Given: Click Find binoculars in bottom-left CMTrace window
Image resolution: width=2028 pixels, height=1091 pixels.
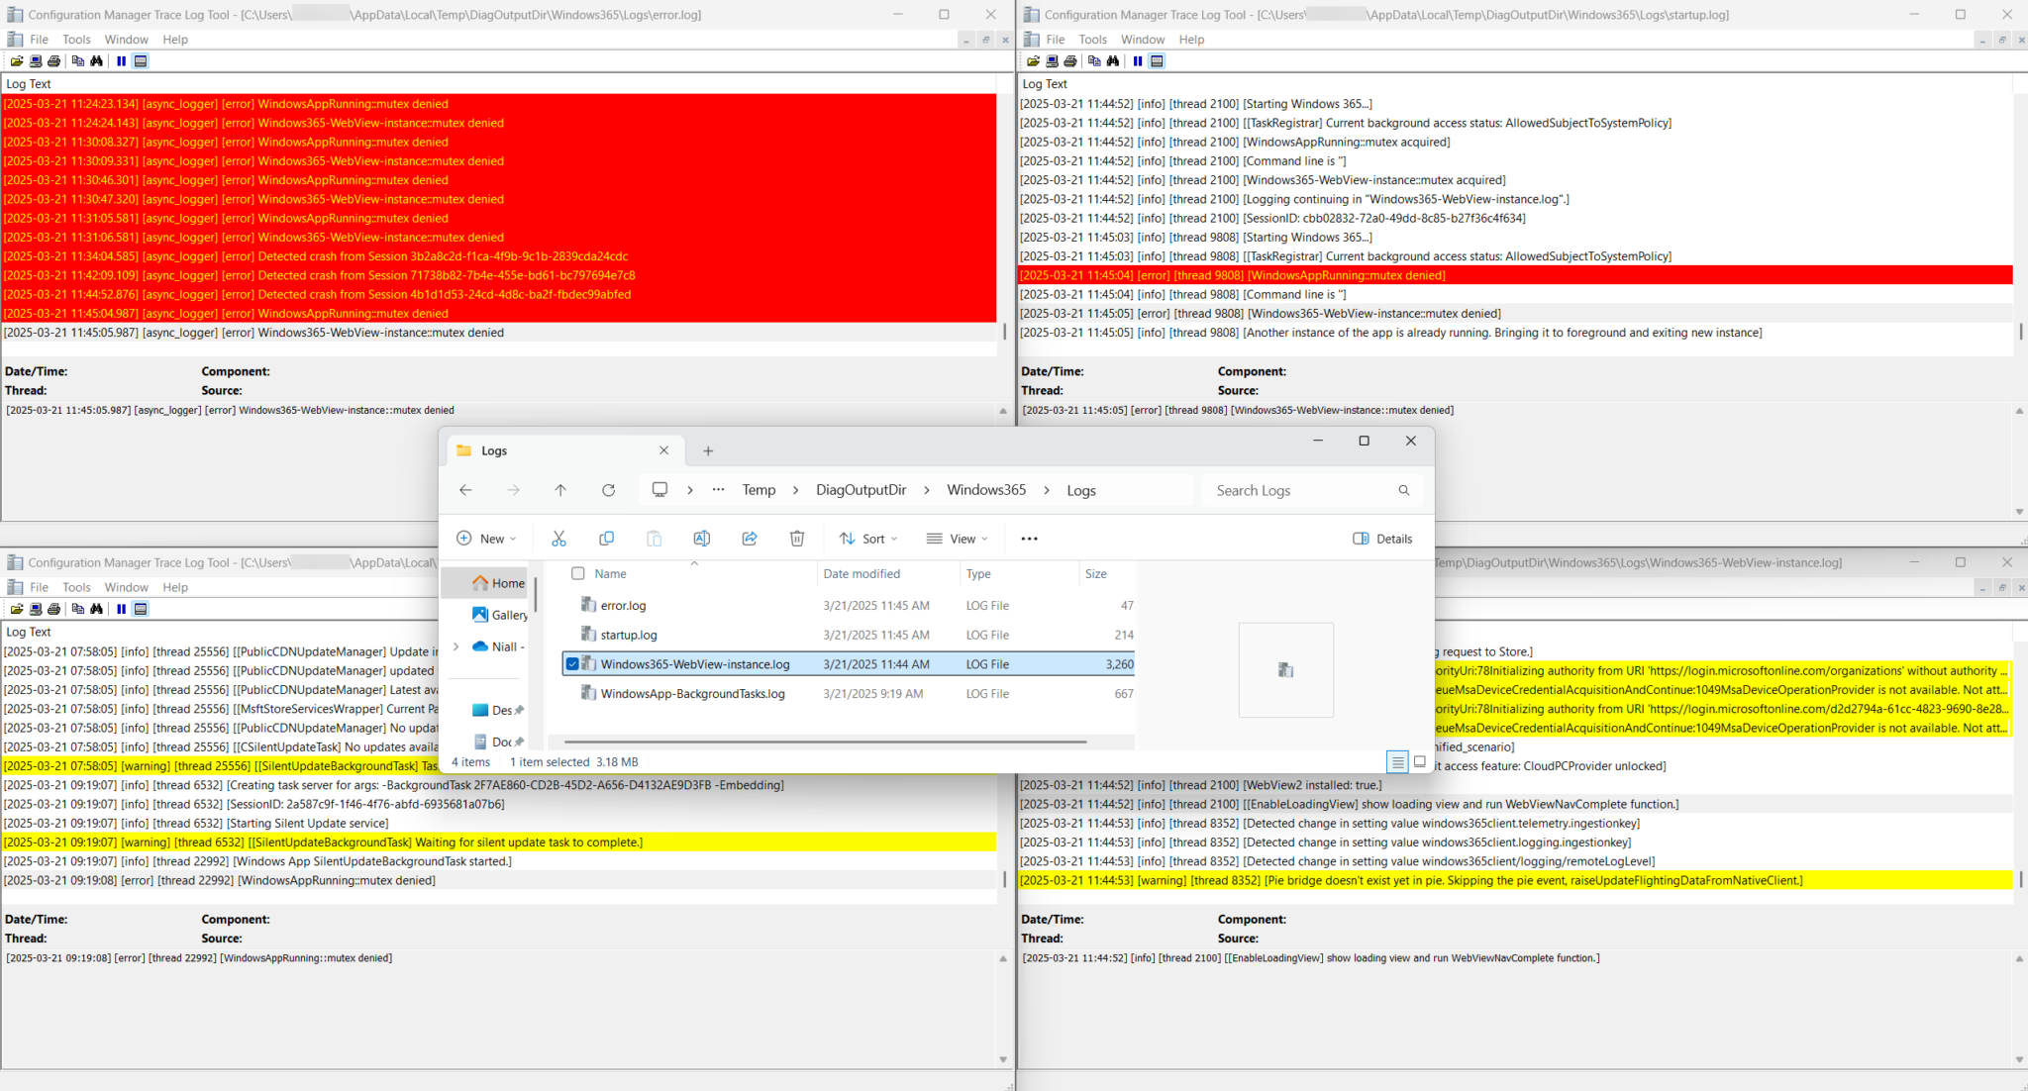Looking at the screenshot, I should pyautogui.click(x=96, y=609).
